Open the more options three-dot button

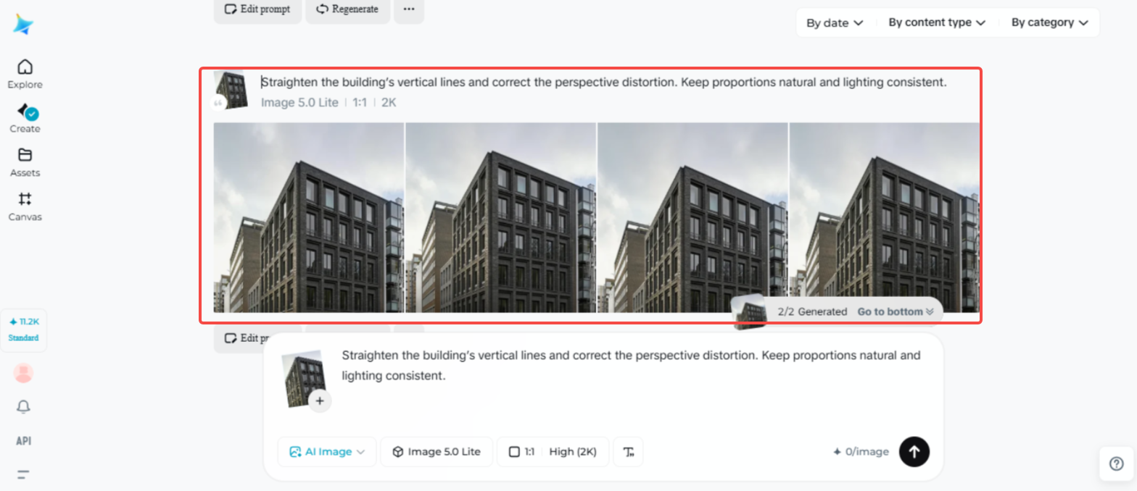[x=409, y=10]
